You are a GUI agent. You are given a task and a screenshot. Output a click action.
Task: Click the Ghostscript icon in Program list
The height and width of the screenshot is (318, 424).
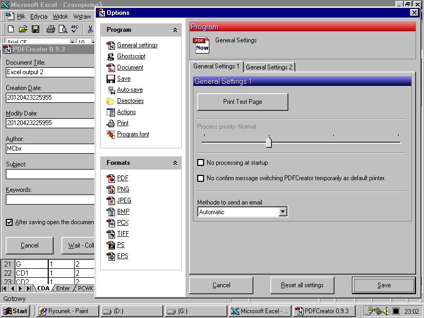coord(111,56)
